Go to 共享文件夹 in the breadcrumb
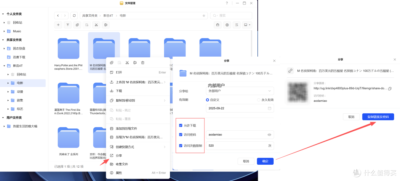400x181 pixels. pyautogui.click(x=90, y=16)
